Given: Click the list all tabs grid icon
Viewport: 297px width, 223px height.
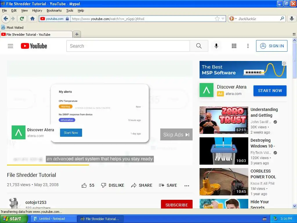Looking at the screenshot, I should click(294, 34).
